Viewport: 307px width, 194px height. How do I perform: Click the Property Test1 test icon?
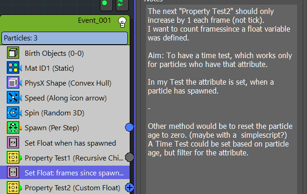click(13, 158)
